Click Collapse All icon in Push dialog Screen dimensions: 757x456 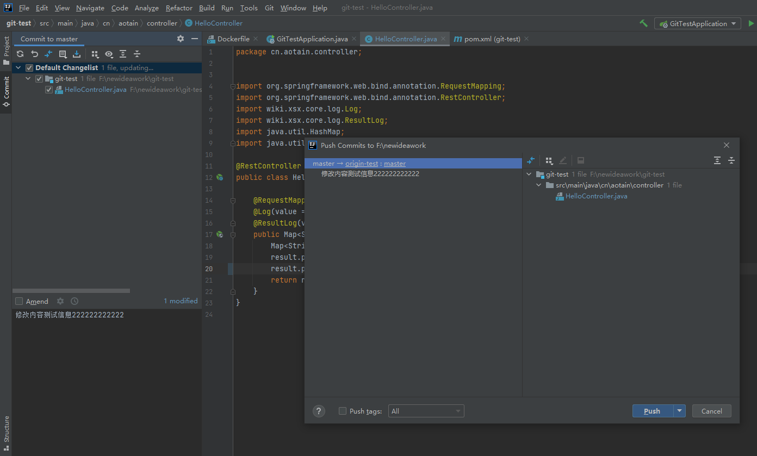point(731,160)
